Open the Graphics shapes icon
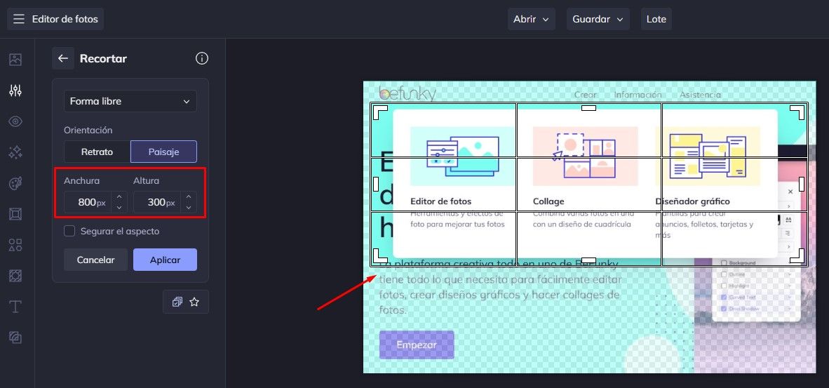 [x=15, y=245]
